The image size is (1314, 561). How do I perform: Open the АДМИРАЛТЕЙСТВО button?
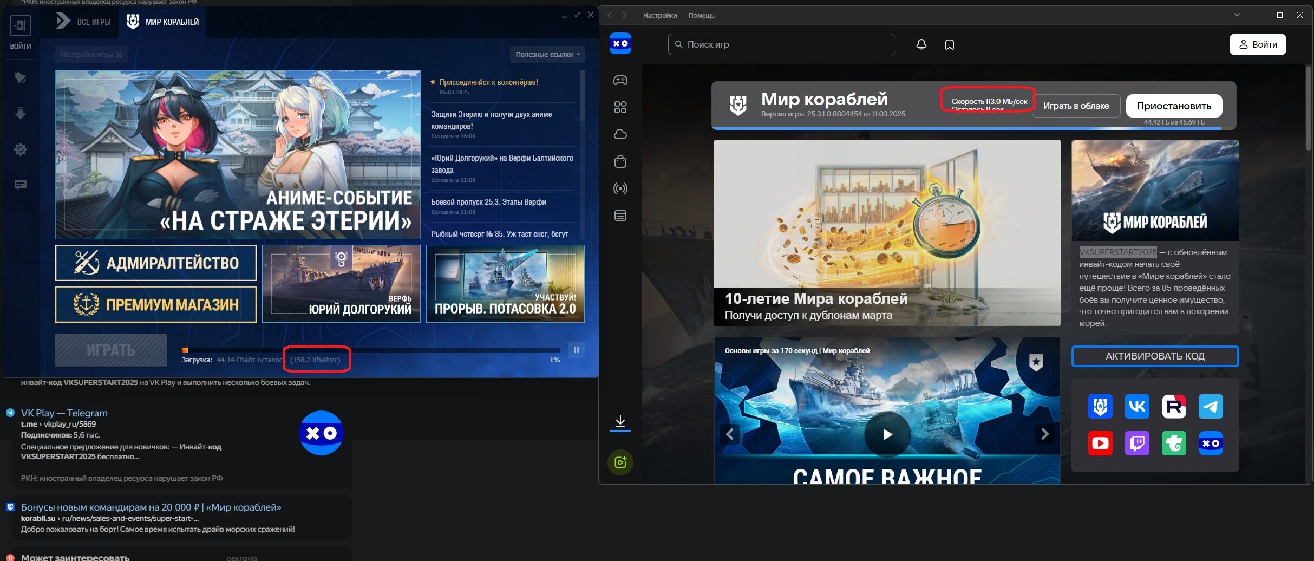click(156, 263)
